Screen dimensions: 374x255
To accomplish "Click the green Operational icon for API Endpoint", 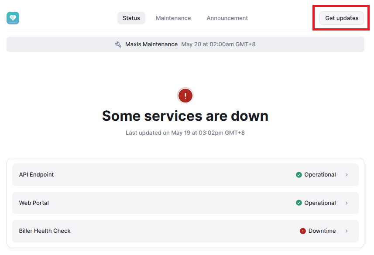I will [x=299, y=174].
